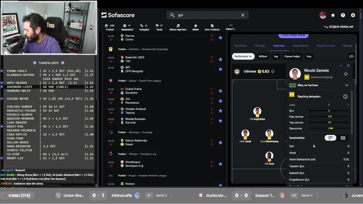Click the search input field
Viewport: 363px width, 204px height.
click(208, 15)
